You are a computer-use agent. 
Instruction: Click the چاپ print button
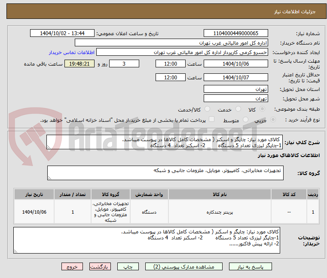point(128,266)
